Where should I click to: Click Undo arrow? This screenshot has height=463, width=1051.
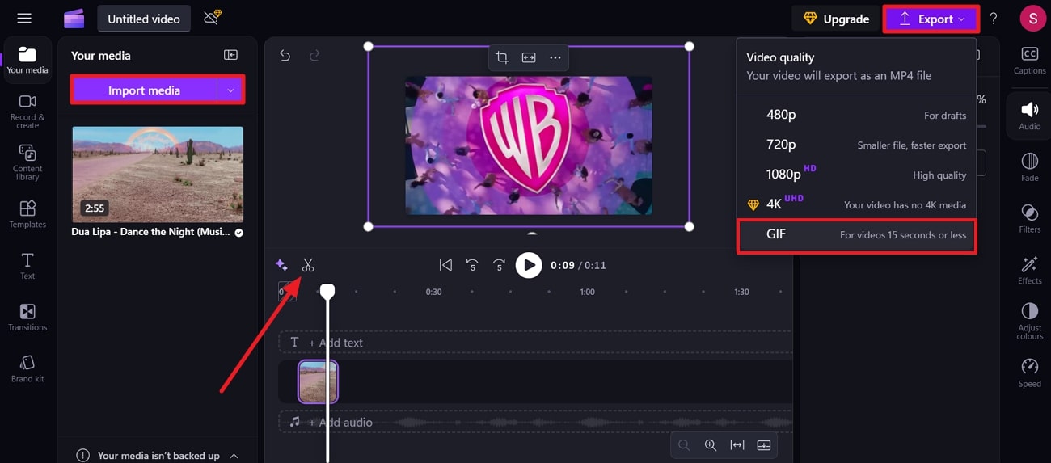click(x=285, y=56)
